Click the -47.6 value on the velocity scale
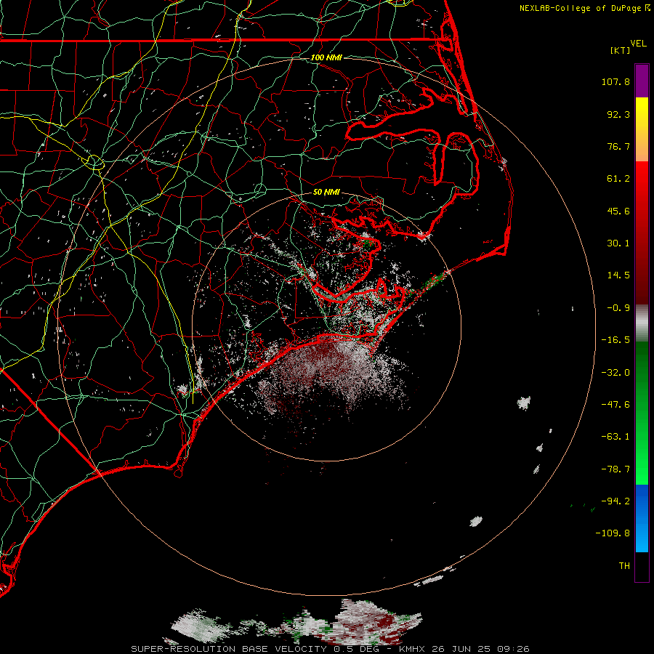Screen dimensions: 654x654 pos(615,405)
